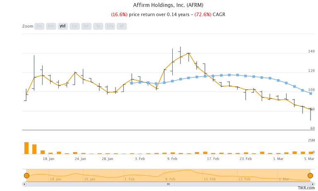Click the second orange volume bar

pyautogui.click(x=34, y=149)
